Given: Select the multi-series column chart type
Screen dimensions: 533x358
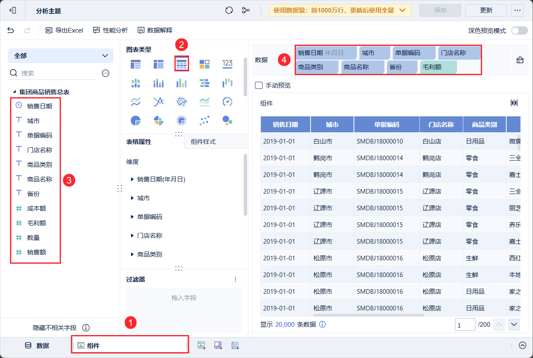Looking at the screenshot, I should [x=182, y=83].
